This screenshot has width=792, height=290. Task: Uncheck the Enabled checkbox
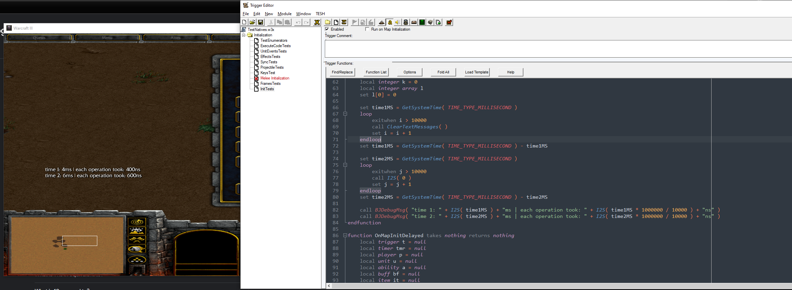tap(327, 29)
